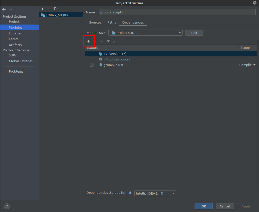Click the Module source folder icon

(x=100, y=59)
